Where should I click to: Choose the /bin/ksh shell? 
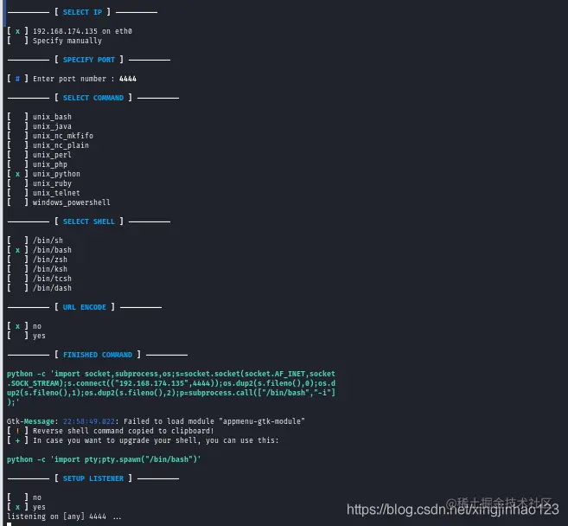point(37,268)
